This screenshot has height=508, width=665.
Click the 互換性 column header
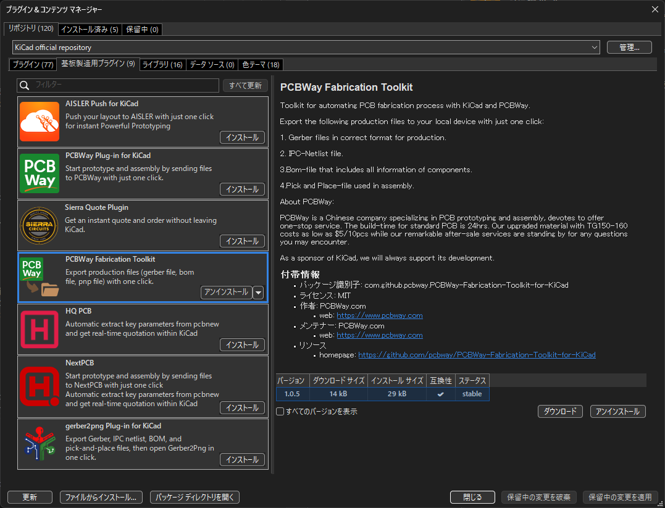pos(441,380)
